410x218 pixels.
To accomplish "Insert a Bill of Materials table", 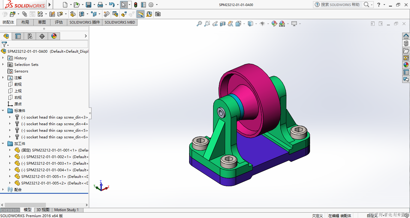I will pyautogui.click(x=115, y=14).
